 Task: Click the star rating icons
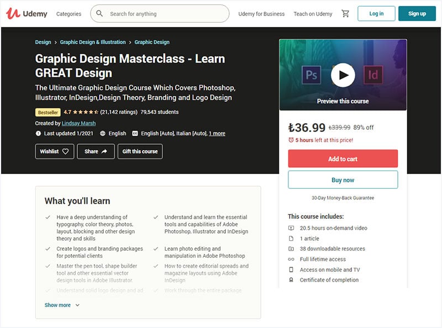(x=86, y=112)
